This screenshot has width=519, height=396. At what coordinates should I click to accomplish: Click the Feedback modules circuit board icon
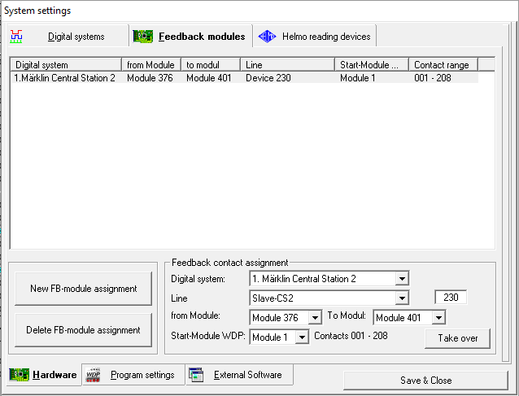[142, 37]
